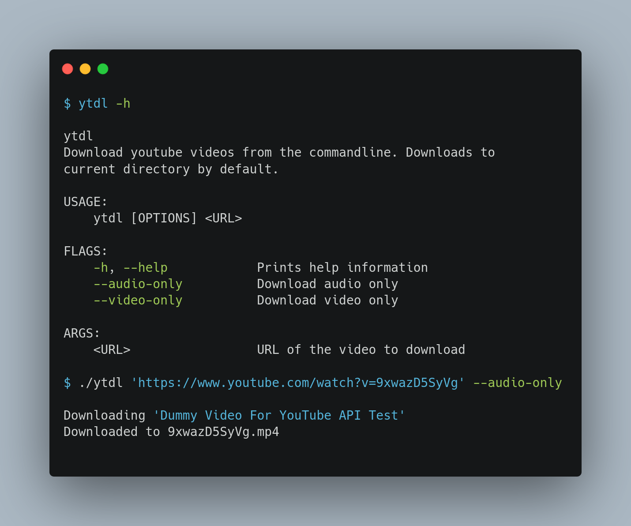631x526 pixels.
Task: Click the red close window dot
Action: (68, 69)
